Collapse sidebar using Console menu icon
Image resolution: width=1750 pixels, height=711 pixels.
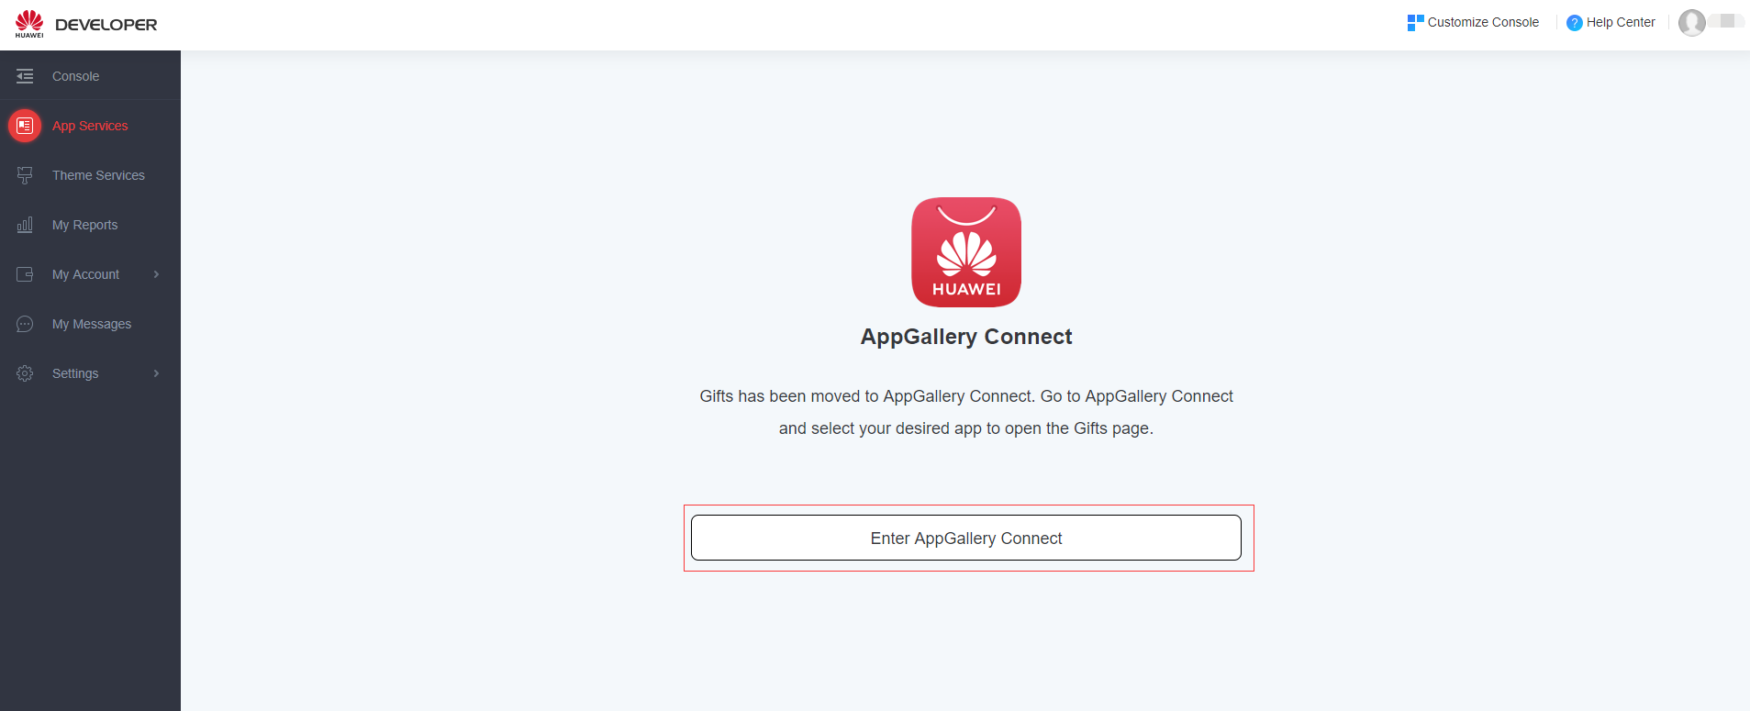25,76
